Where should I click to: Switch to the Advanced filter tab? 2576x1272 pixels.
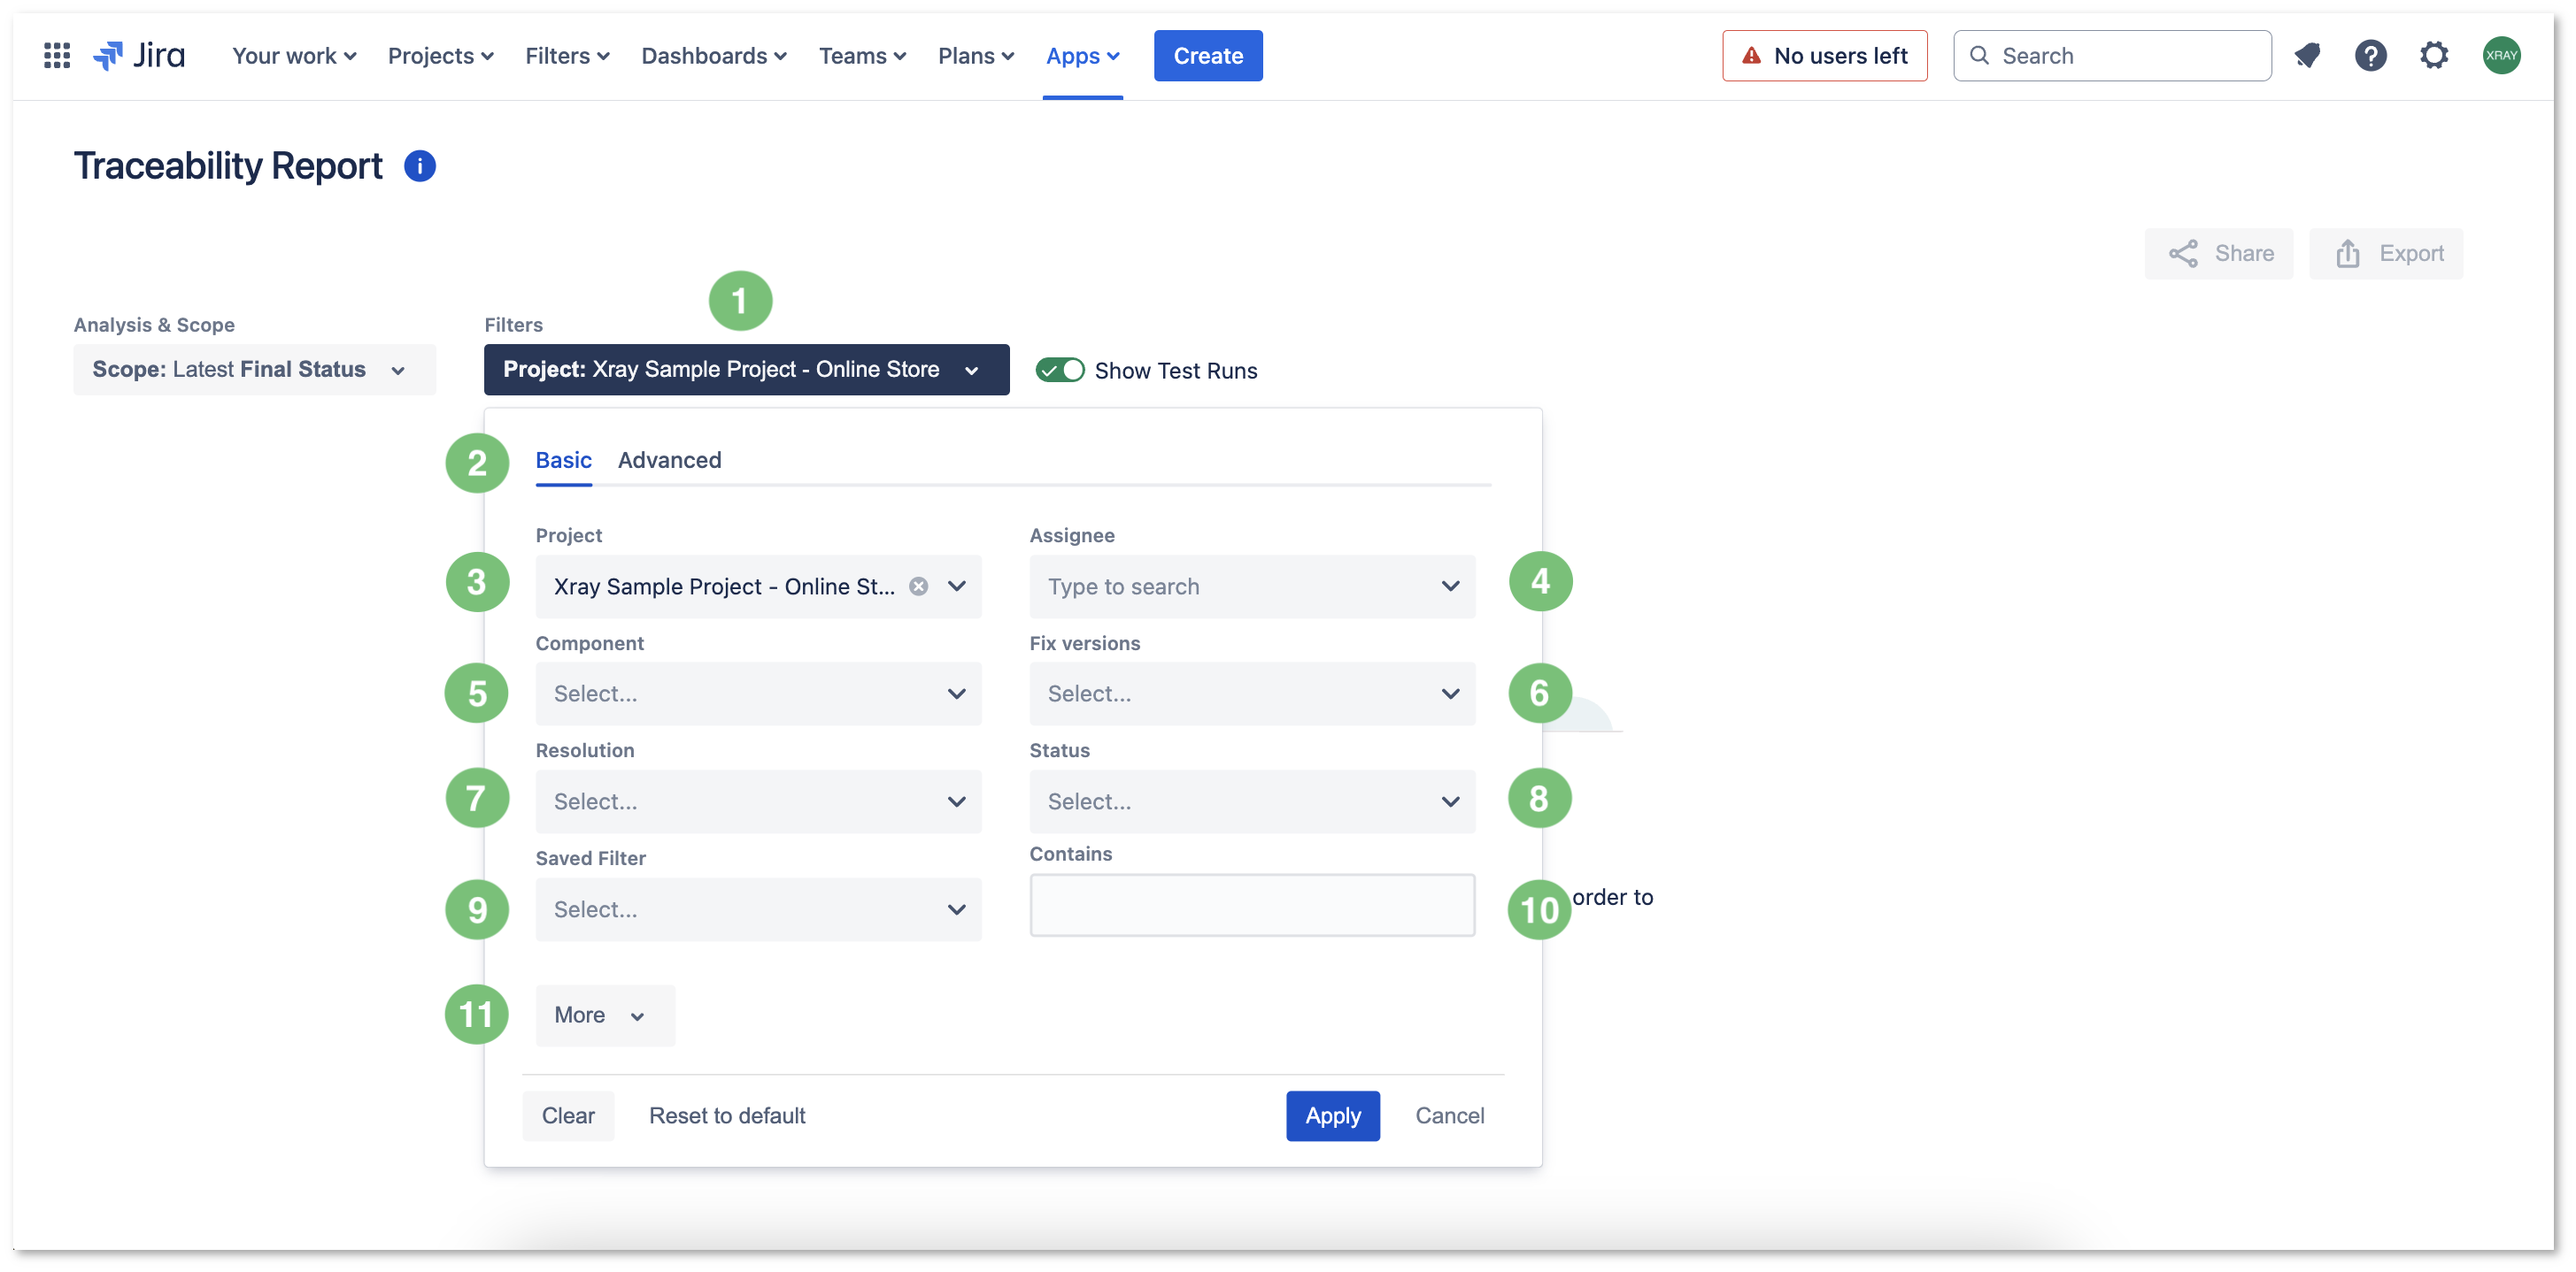[669, 461]
